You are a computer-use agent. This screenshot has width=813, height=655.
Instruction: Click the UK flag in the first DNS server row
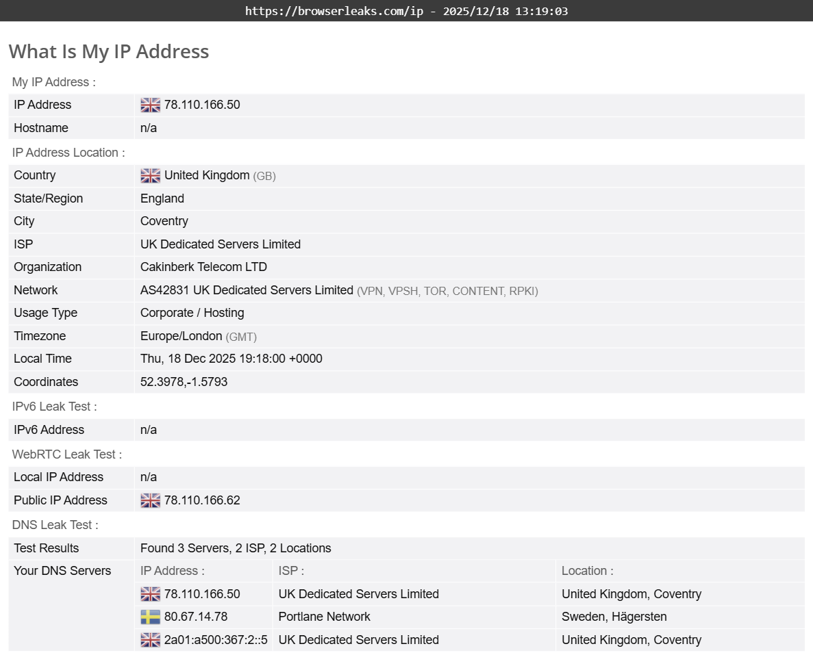(x=149, y=593)
